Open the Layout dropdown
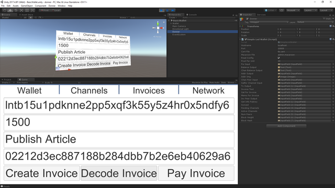This screenshot has width=335, height=188. [x=326, y=10]
